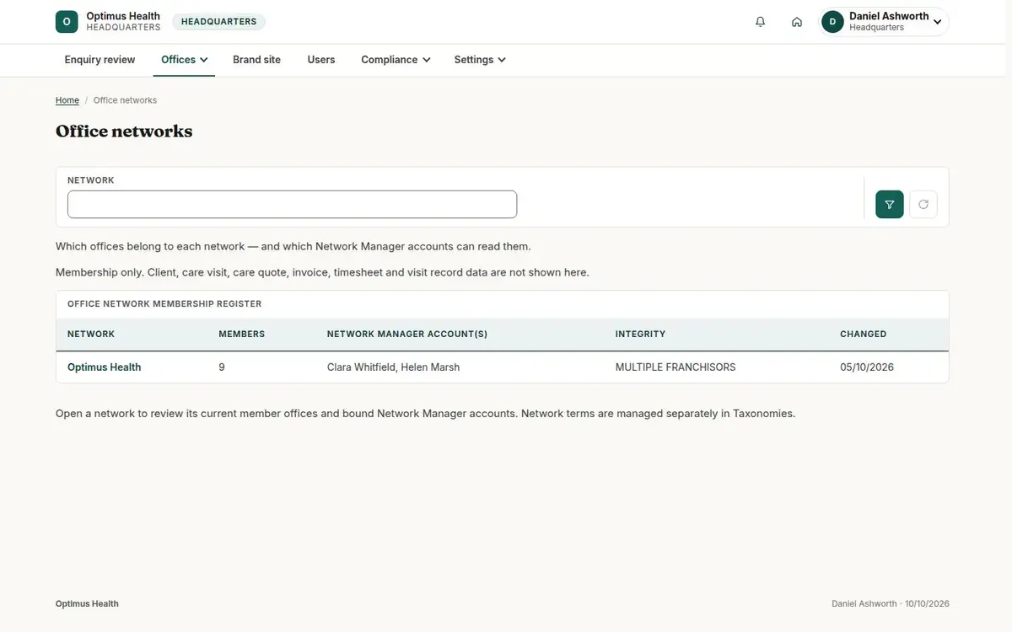Click the Clara Whitfield, Helen Marsh cell
Viewport: 1012px width, 632px height.
coord(394,367)
